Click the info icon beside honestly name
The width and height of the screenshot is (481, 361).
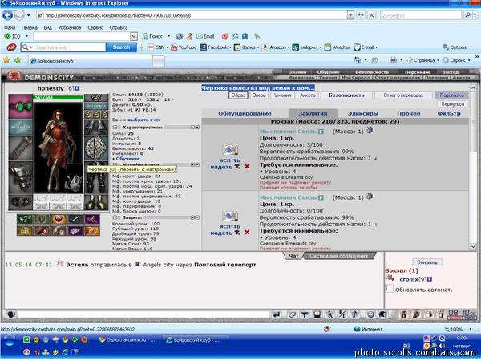(x=77, y=88)
